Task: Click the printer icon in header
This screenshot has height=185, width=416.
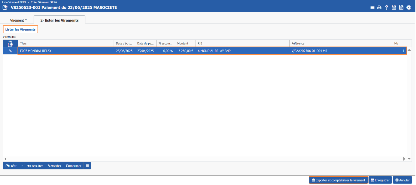Action: click(x=379, y=8)
